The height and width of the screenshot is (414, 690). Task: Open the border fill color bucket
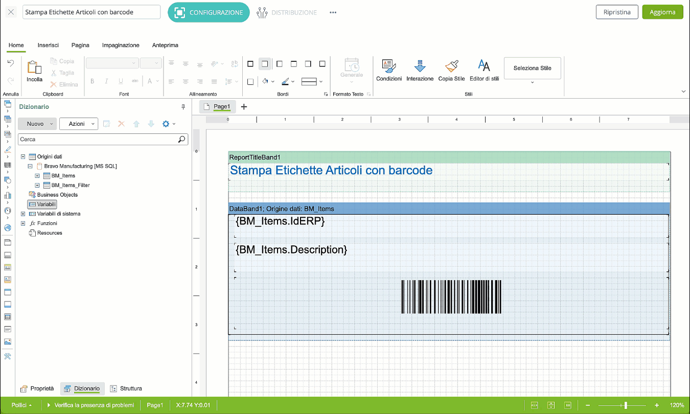click(x=265, y=81)
